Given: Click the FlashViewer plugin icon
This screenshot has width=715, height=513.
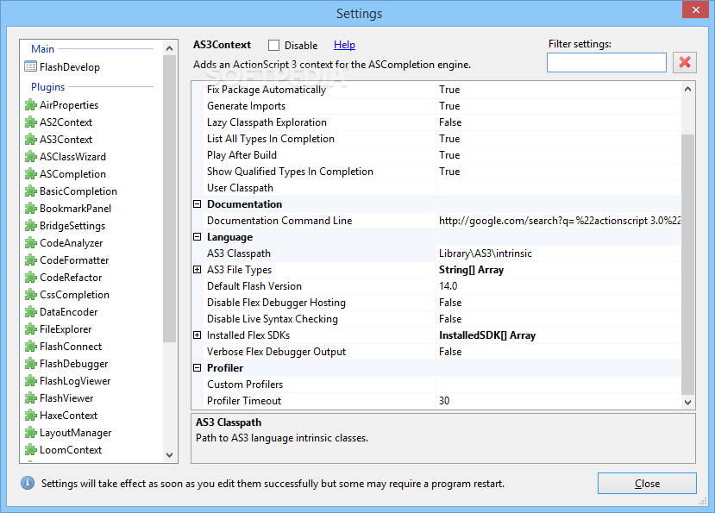Looking at the screenshot, I should [x=30, y=398].
